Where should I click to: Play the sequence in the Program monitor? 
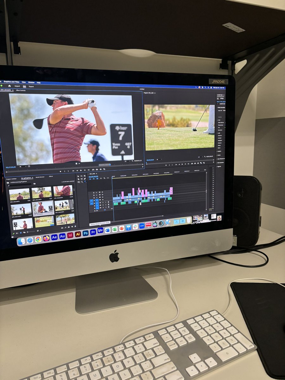tap(182, 164)
